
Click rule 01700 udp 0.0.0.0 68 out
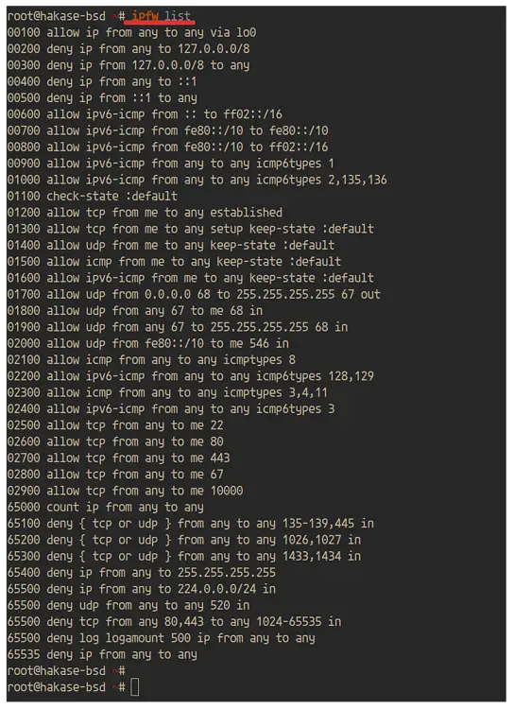(x=194, y=294)
